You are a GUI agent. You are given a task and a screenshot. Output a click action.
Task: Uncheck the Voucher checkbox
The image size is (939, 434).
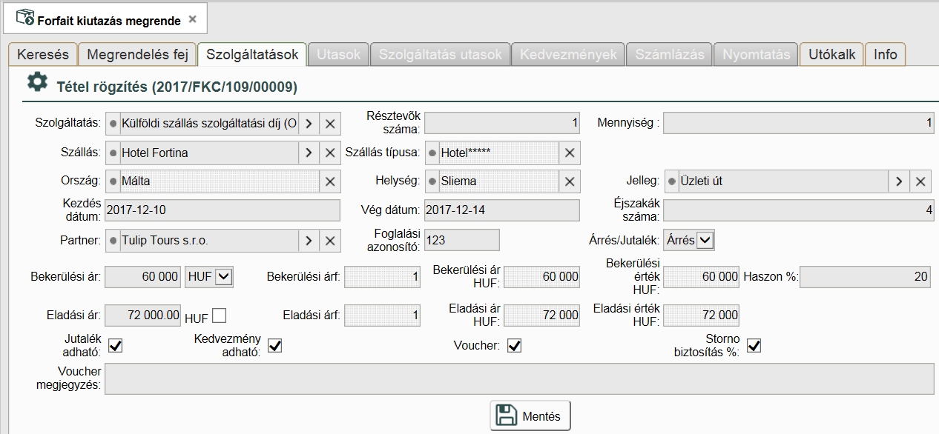pyautogui.click(x=514, y=345)
